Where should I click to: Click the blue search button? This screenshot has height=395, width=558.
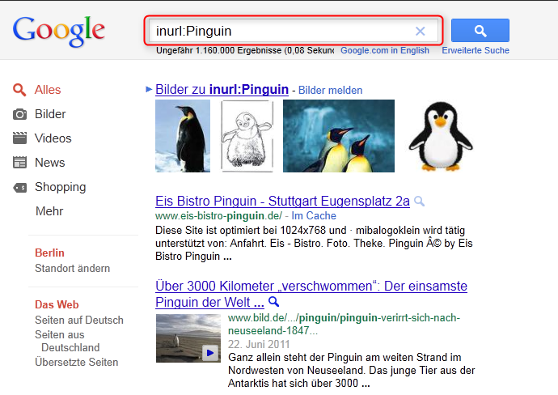(480, 30)
